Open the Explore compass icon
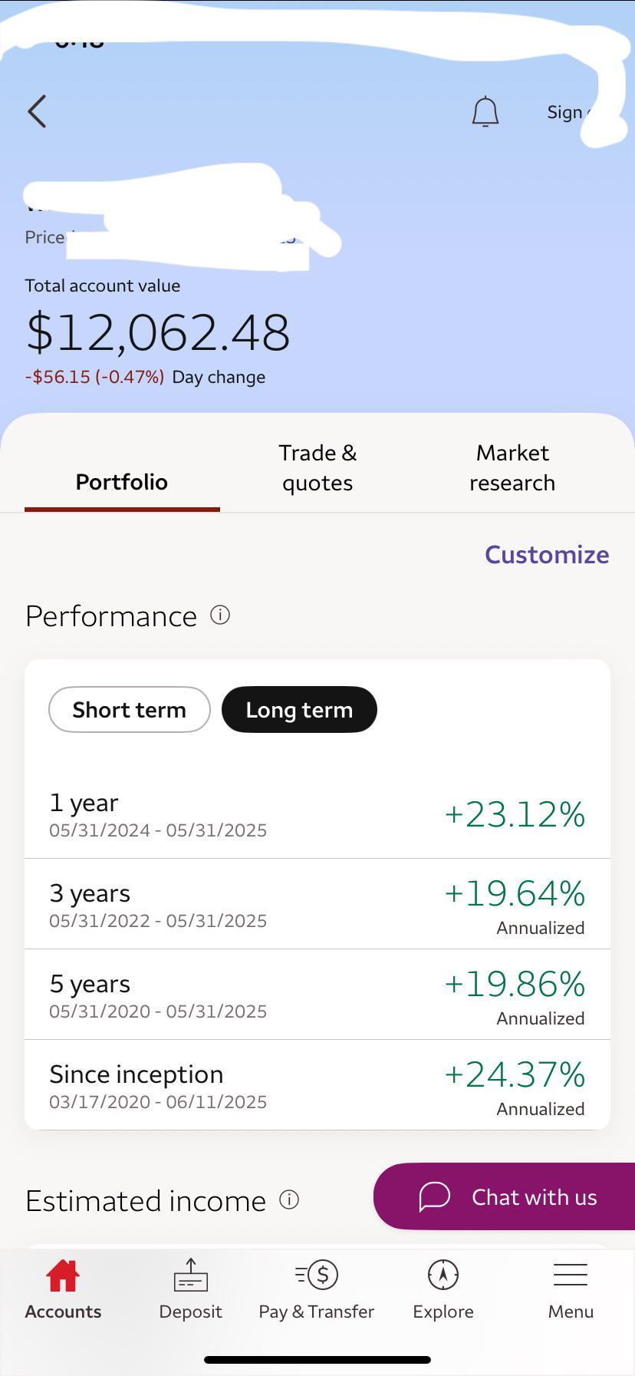Screen dimensions: 635x1376 pos(443,1275)
